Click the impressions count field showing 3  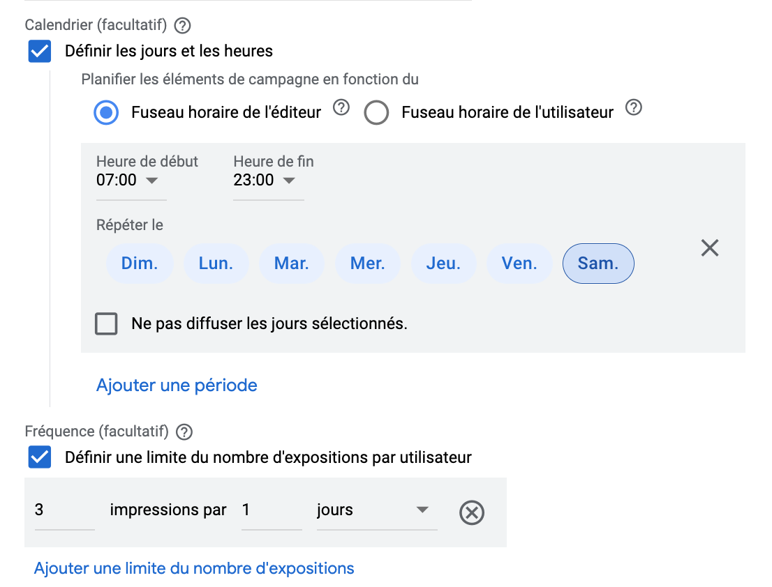[x=64, y=510]
